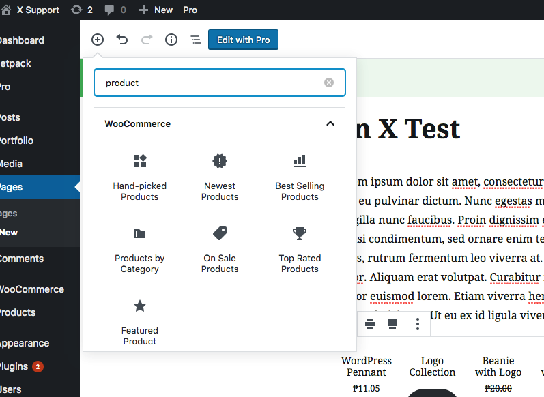Click the WordPress Pennant product title

tap(367, 366)
